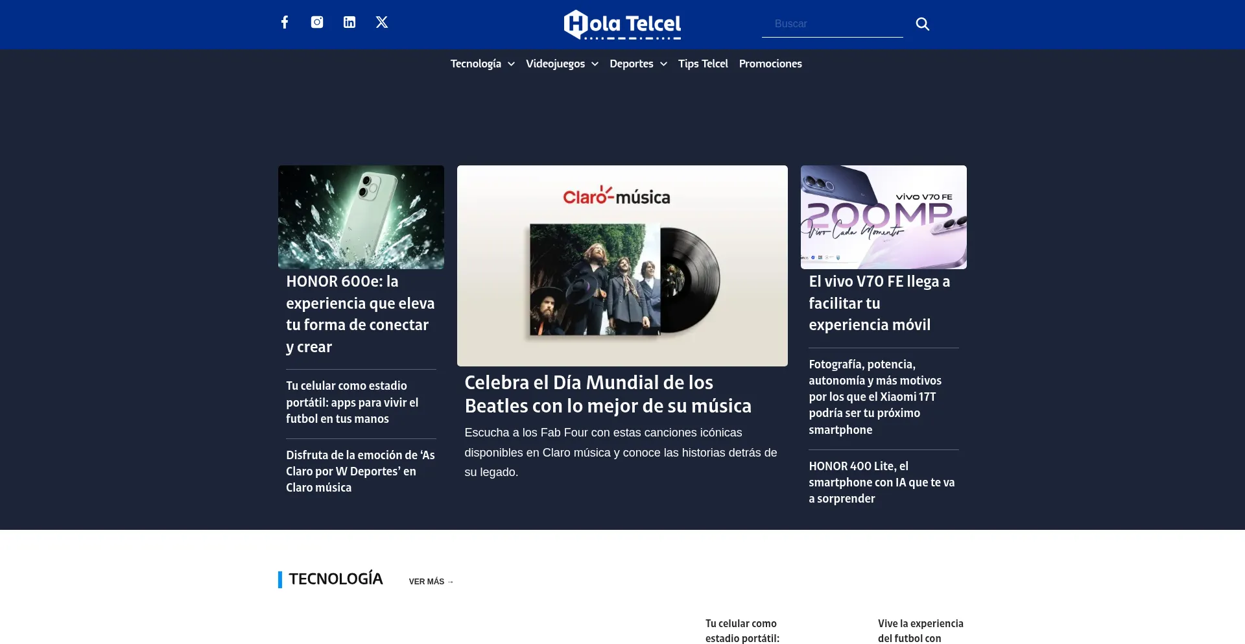Screen dimensions: 1245x644
Task: Expand the Tecnología menu chevron
Action: pos(512,64)
